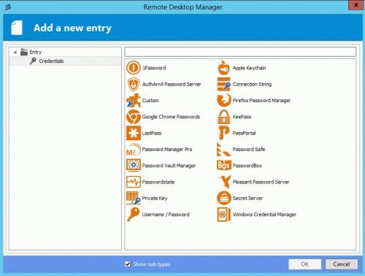
Task: Select the PasswordBox icon
Action: (223, 166)
